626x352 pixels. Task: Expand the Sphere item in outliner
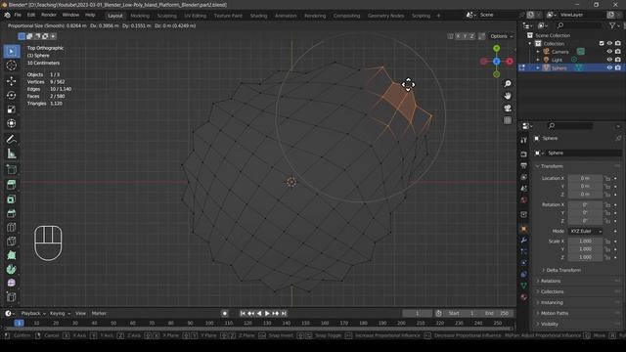tap(538, 68)
